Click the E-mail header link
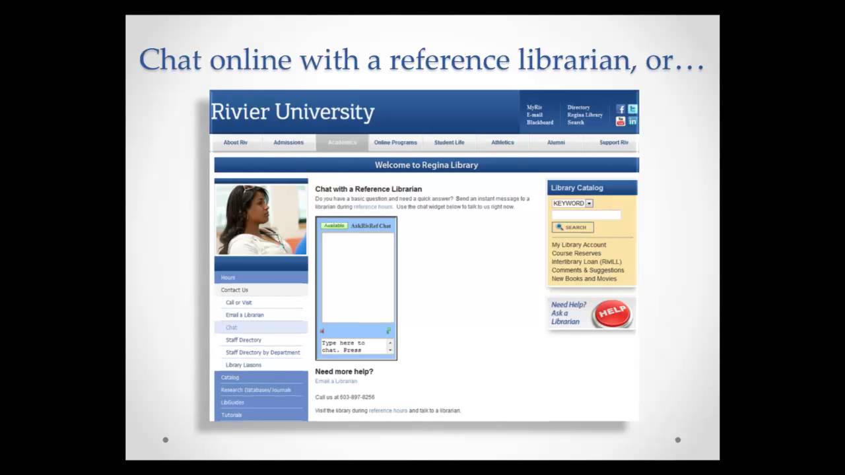Image resolution: width=845 pixels, height=475 pixels. [x=535, y=115]
